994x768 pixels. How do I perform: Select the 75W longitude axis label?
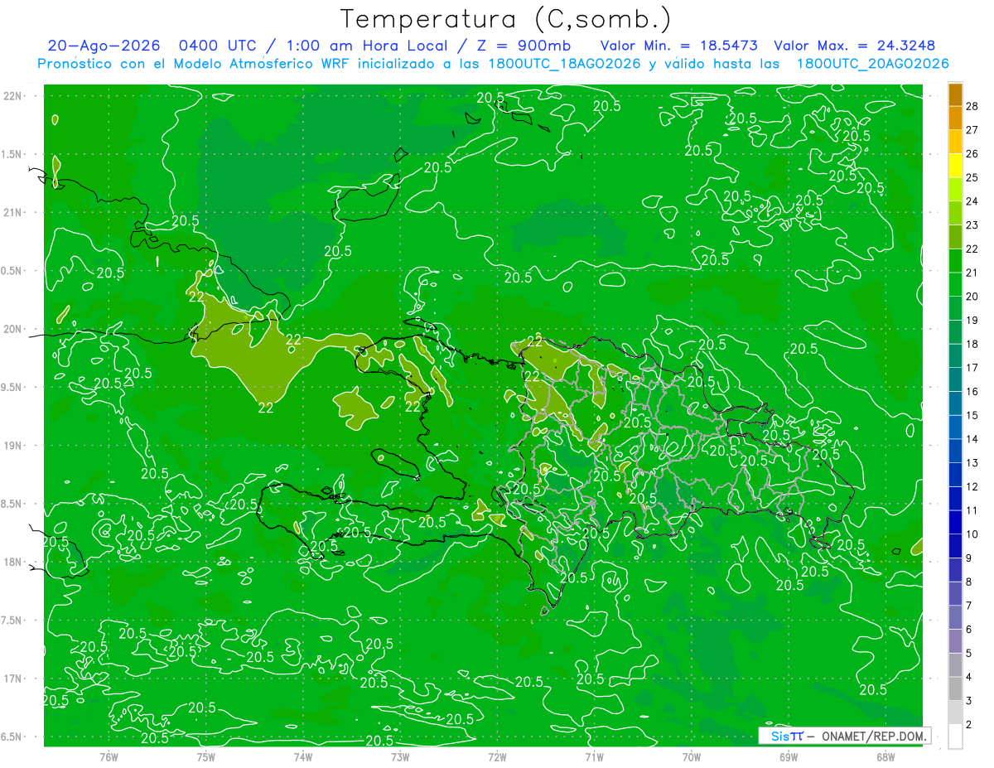coord(206,757)
